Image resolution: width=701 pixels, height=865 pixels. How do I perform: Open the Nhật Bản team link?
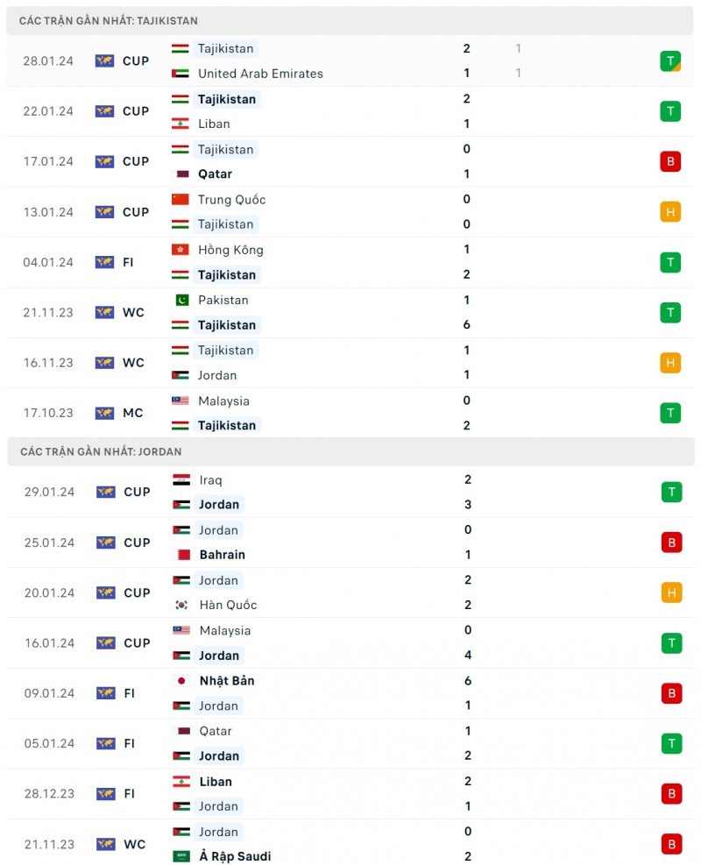click(x=226, y=681)
